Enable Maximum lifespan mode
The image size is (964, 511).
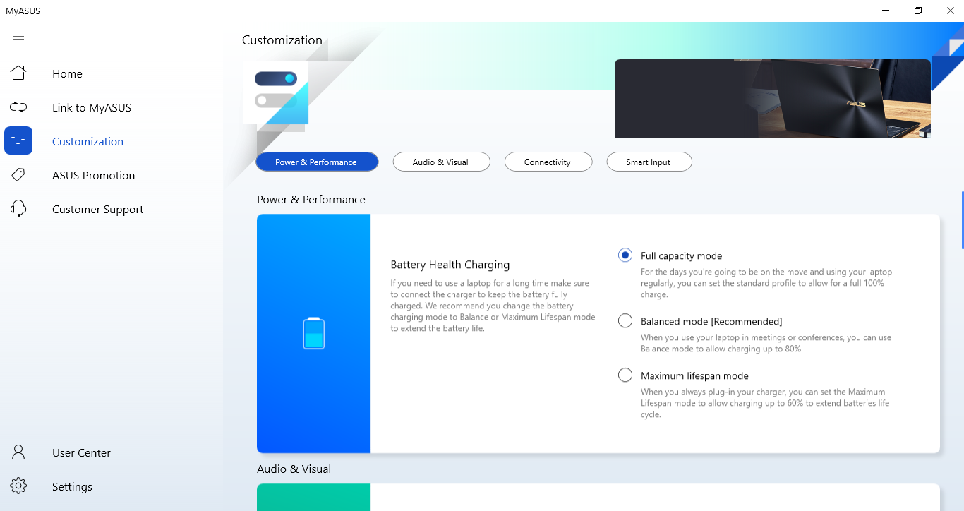point(625,375)
